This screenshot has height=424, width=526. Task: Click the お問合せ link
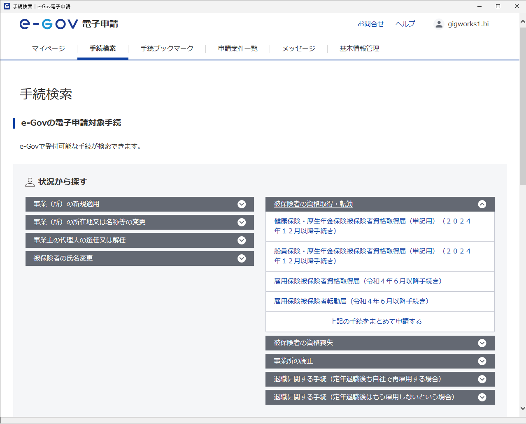pyautogui.click(x=370, y=24)
